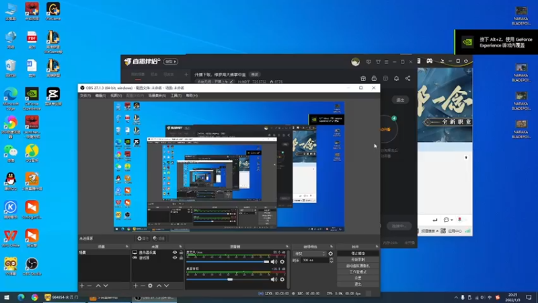The width and height of the screenshot is (538, 303).
Task: Click share icon in 直播伴侣 window
Action: pyautogui.click(x=408, y=78)
